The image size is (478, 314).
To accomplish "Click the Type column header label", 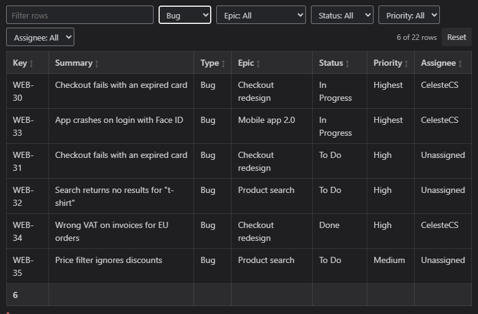I will click(210, 63).
